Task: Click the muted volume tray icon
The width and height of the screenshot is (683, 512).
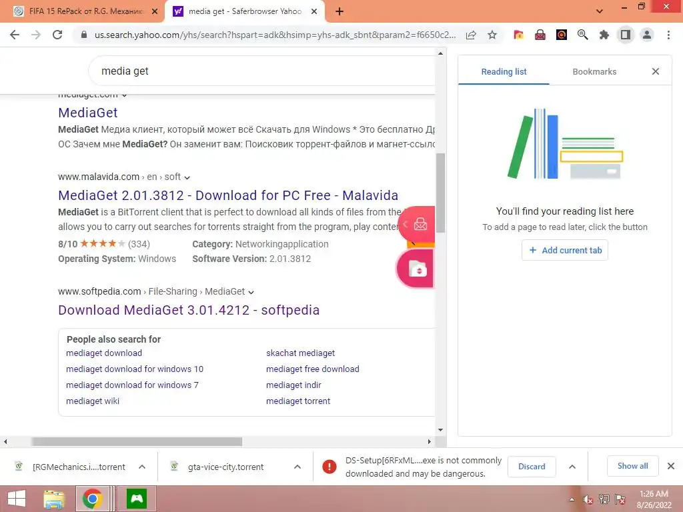Action: (588, 500)
